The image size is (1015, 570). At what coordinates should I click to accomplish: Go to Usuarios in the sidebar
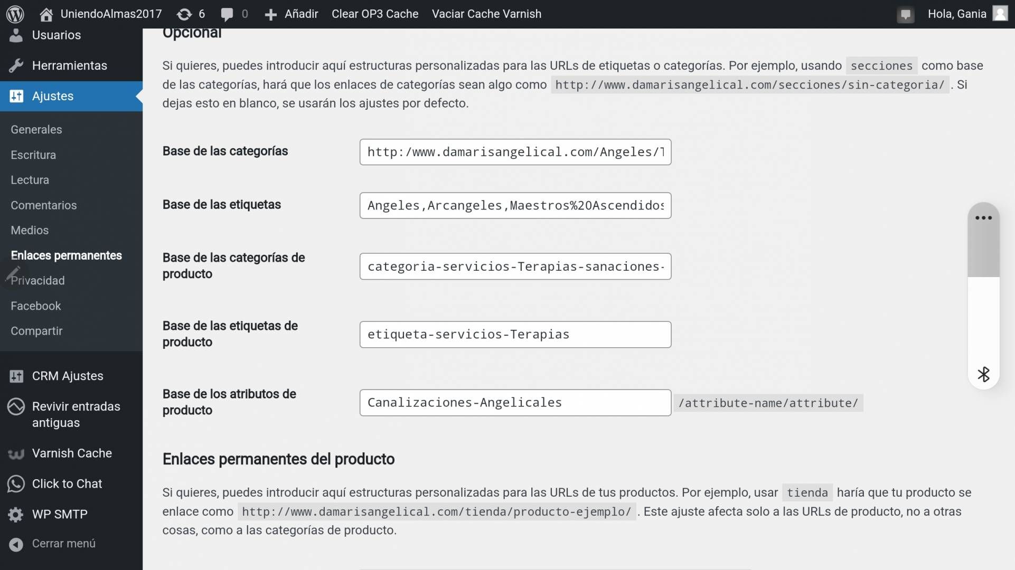click(57, 35)
